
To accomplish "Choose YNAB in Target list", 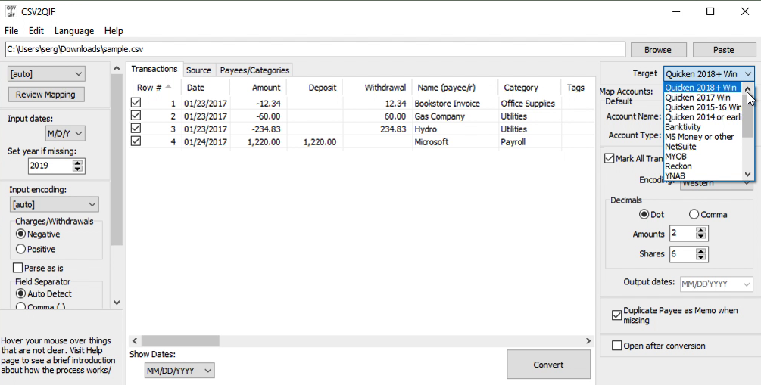I will point(703,175).
